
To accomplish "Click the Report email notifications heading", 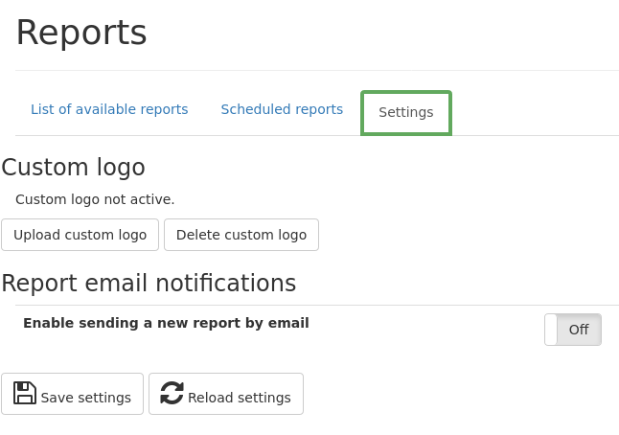I will [x=149, y=283].
